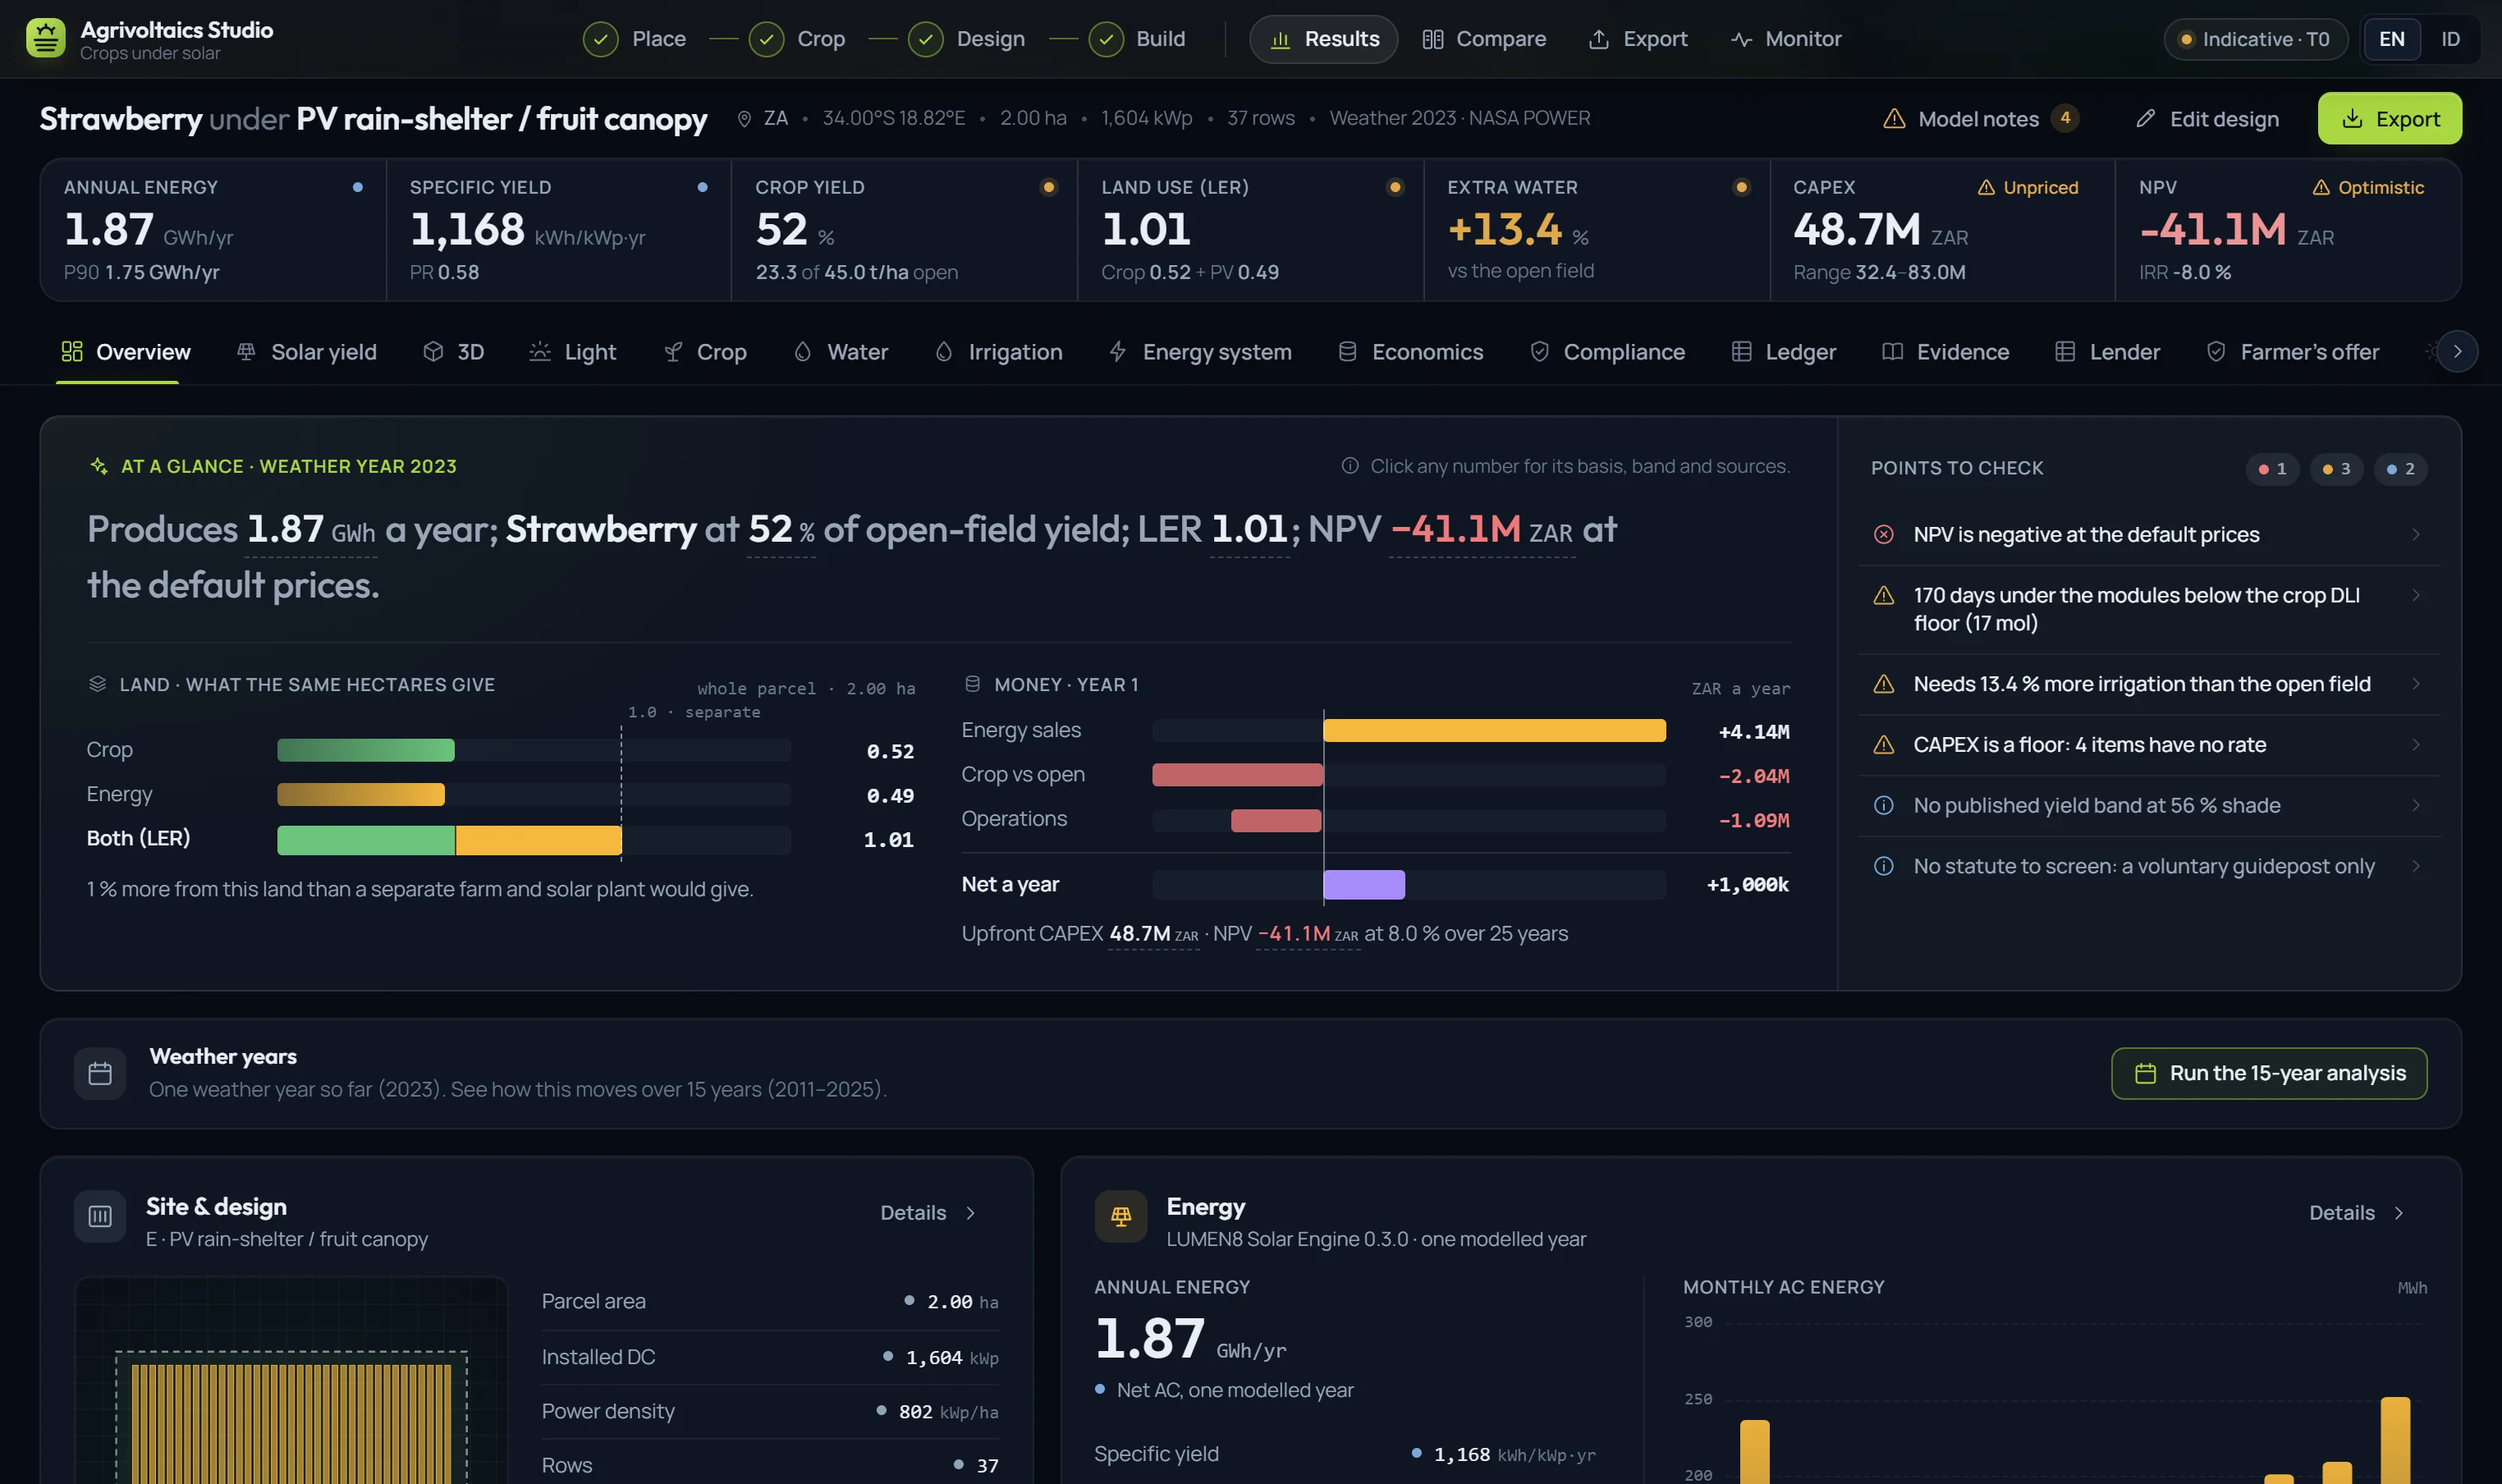Open Site & design Details link

pyautogui.click(x=928, y=1213)
